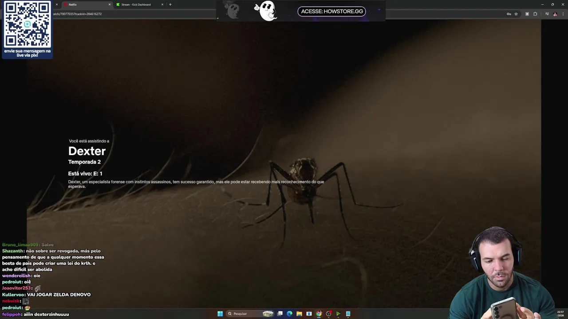Click the ghost mascot logo
The width and height of the screenshot is (568, 319).
click(x=267, y=11)
